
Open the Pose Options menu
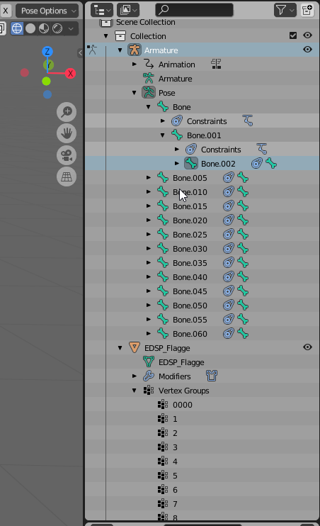pyautogui.click(x=47, y=11)
